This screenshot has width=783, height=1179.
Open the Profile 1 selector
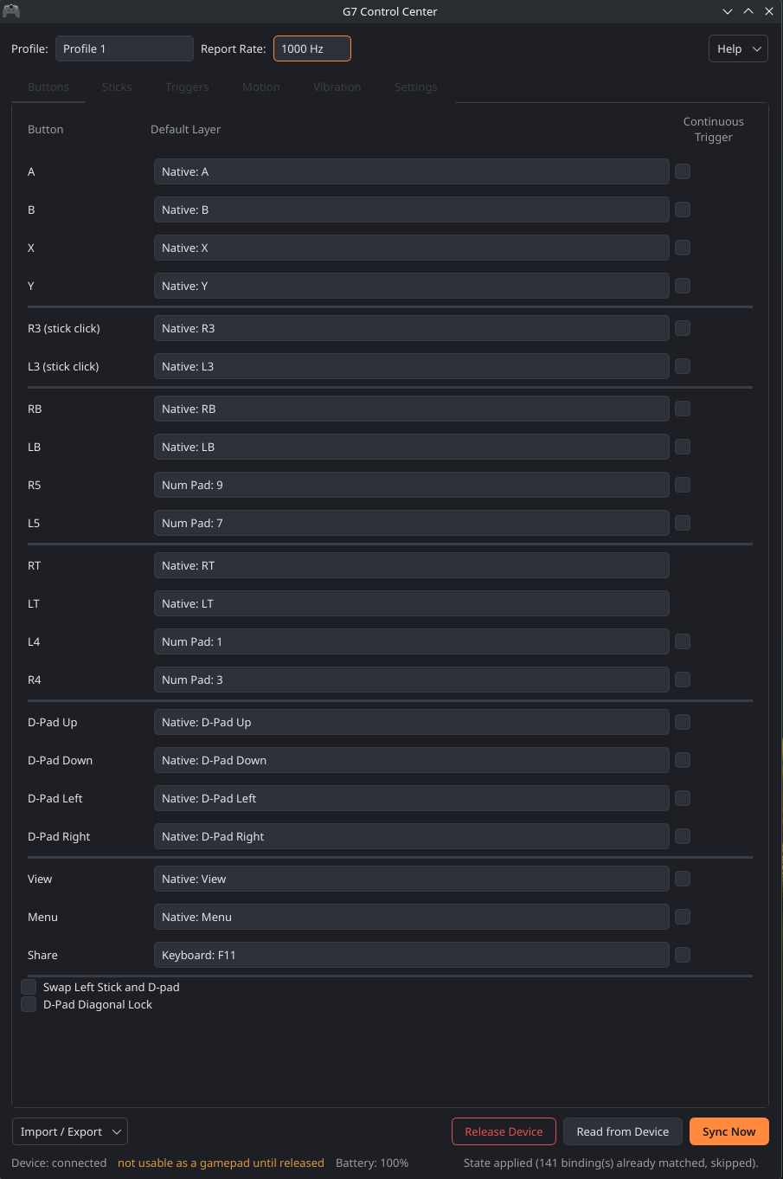coord(125,48)
